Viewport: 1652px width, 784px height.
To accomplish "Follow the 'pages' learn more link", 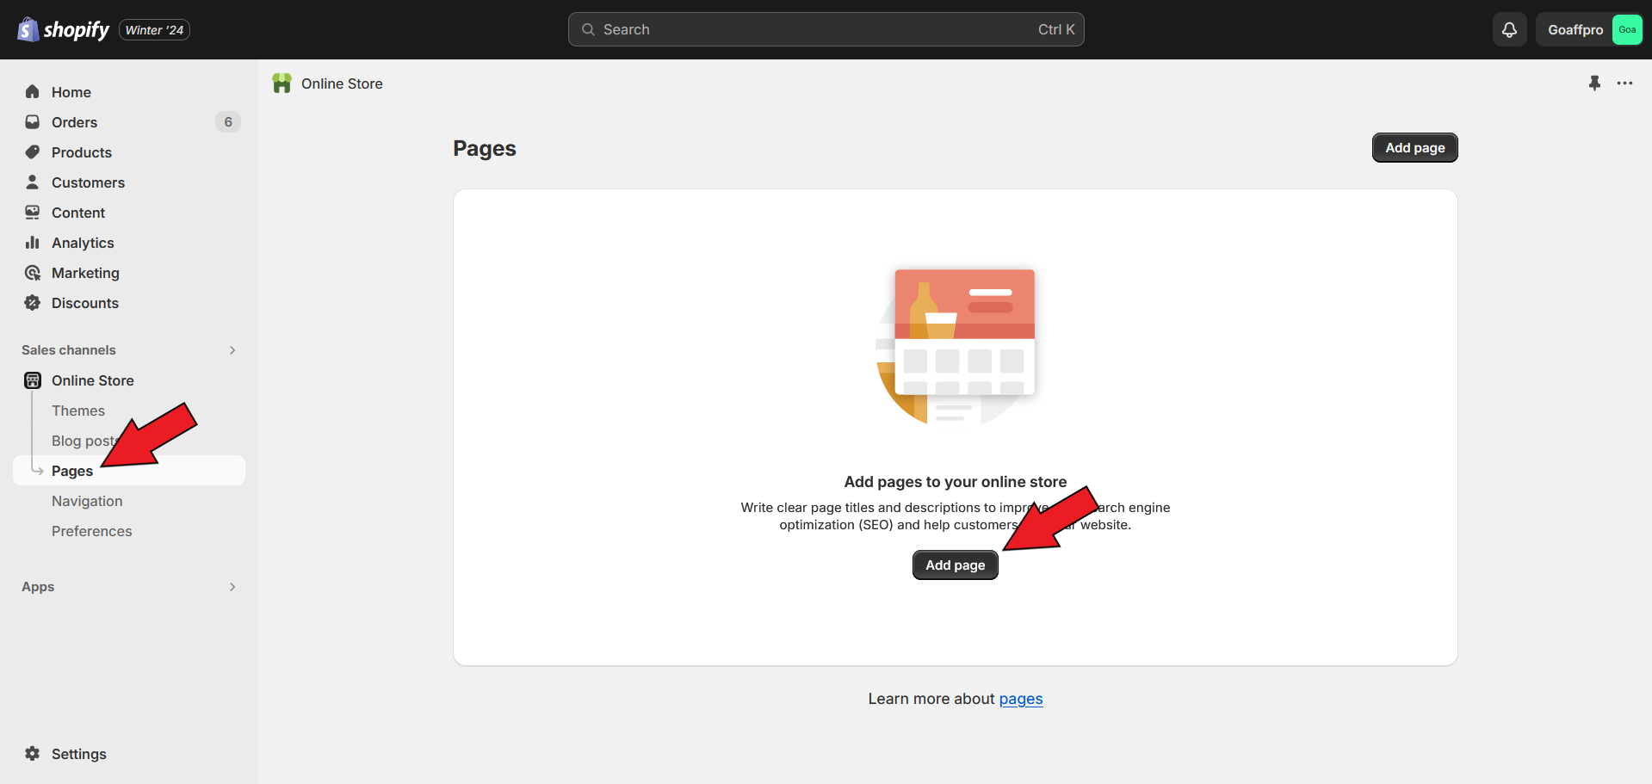I will click(x=1020, y=699).
